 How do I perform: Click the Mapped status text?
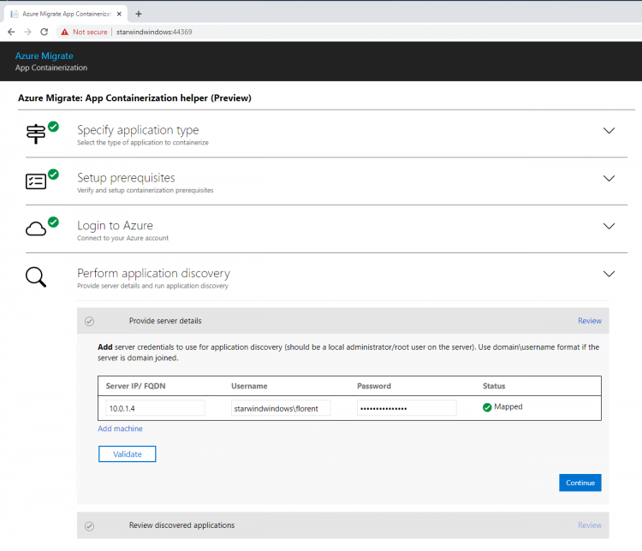pos(508,407)
